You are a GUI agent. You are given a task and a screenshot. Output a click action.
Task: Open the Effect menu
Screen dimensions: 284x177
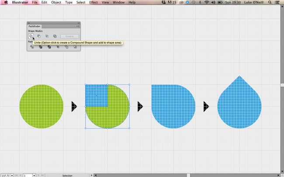click(94, 3)
